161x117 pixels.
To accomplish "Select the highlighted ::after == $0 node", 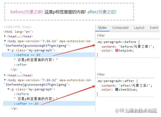I will 49,103.
